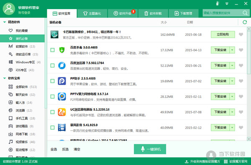Click the PP助手 app icon
The image size is (251, 165).
[62, 81]
